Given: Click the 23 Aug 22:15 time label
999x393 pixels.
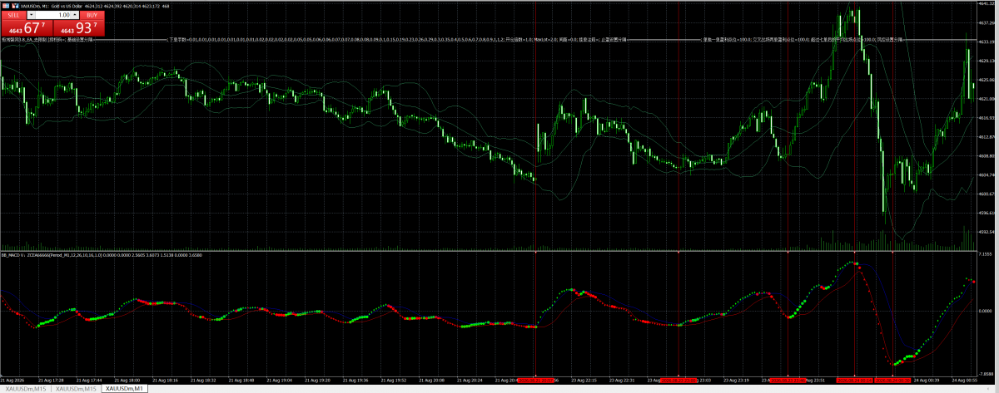Looking at the screenshot, I should click(x=583, y=380).
